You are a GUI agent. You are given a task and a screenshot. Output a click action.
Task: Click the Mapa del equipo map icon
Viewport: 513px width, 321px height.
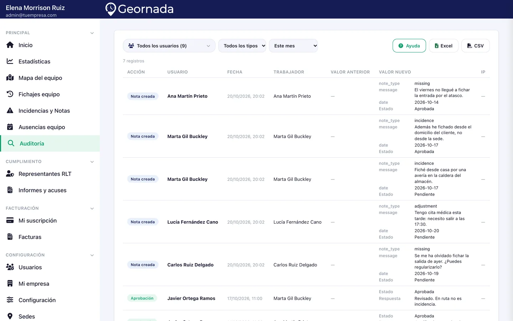(10, 78)
